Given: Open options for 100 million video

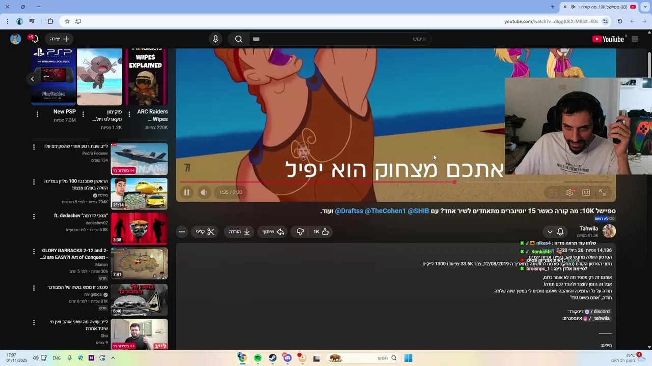Looking at the screenshot, I should (34, 181).
